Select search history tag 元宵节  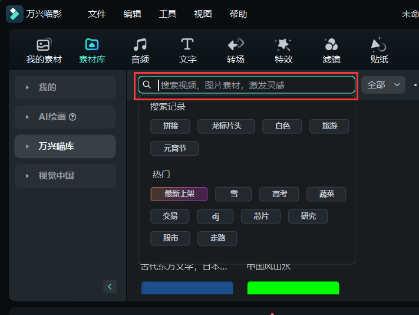coord(174,148)
